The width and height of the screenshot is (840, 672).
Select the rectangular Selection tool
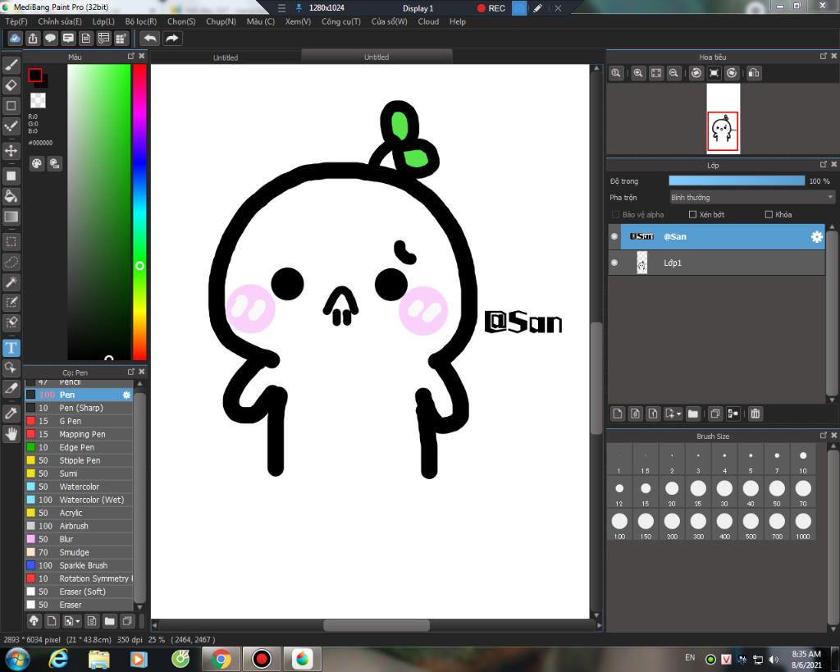point(11,242)
